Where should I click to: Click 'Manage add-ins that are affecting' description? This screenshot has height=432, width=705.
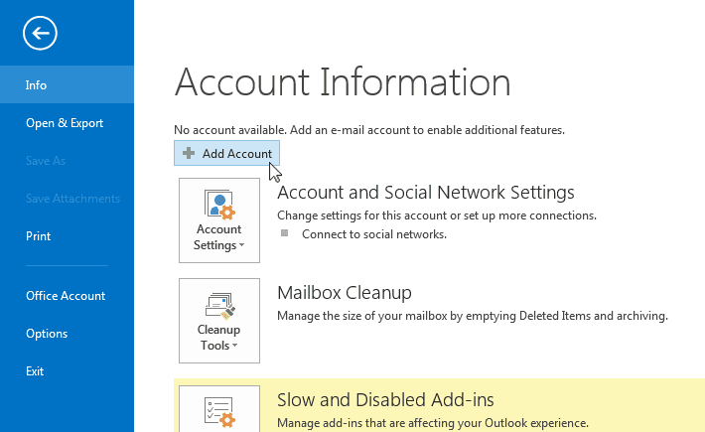point(433,423)
